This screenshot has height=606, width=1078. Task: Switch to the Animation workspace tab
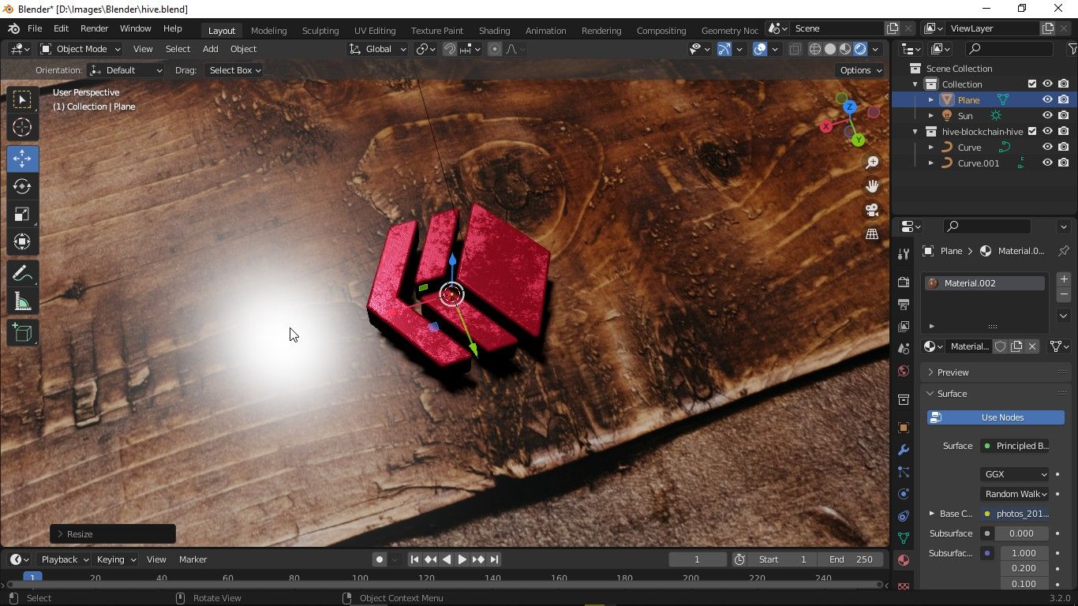[545, 31]
